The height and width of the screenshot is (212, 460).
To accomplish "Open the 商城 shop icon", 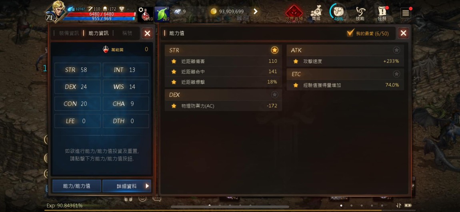I will click(316, 13).
